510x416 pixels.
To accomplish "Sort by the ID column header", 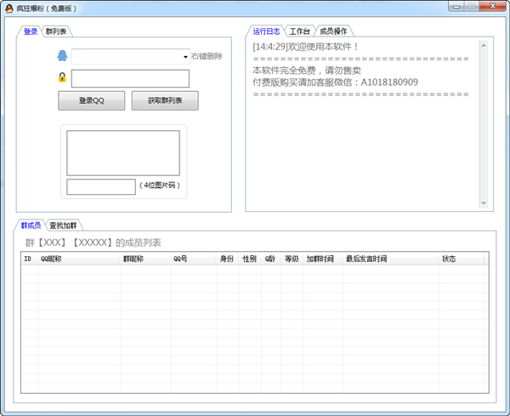I will tap(30, 259).
